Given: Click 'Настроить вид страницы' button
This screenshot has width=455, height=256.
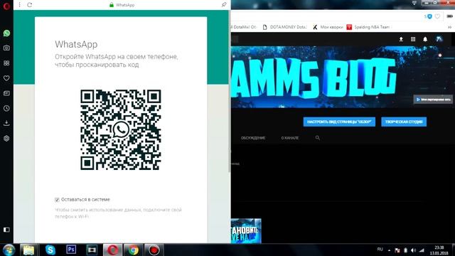Looking at the screenshot, I should tap(339, 122).
